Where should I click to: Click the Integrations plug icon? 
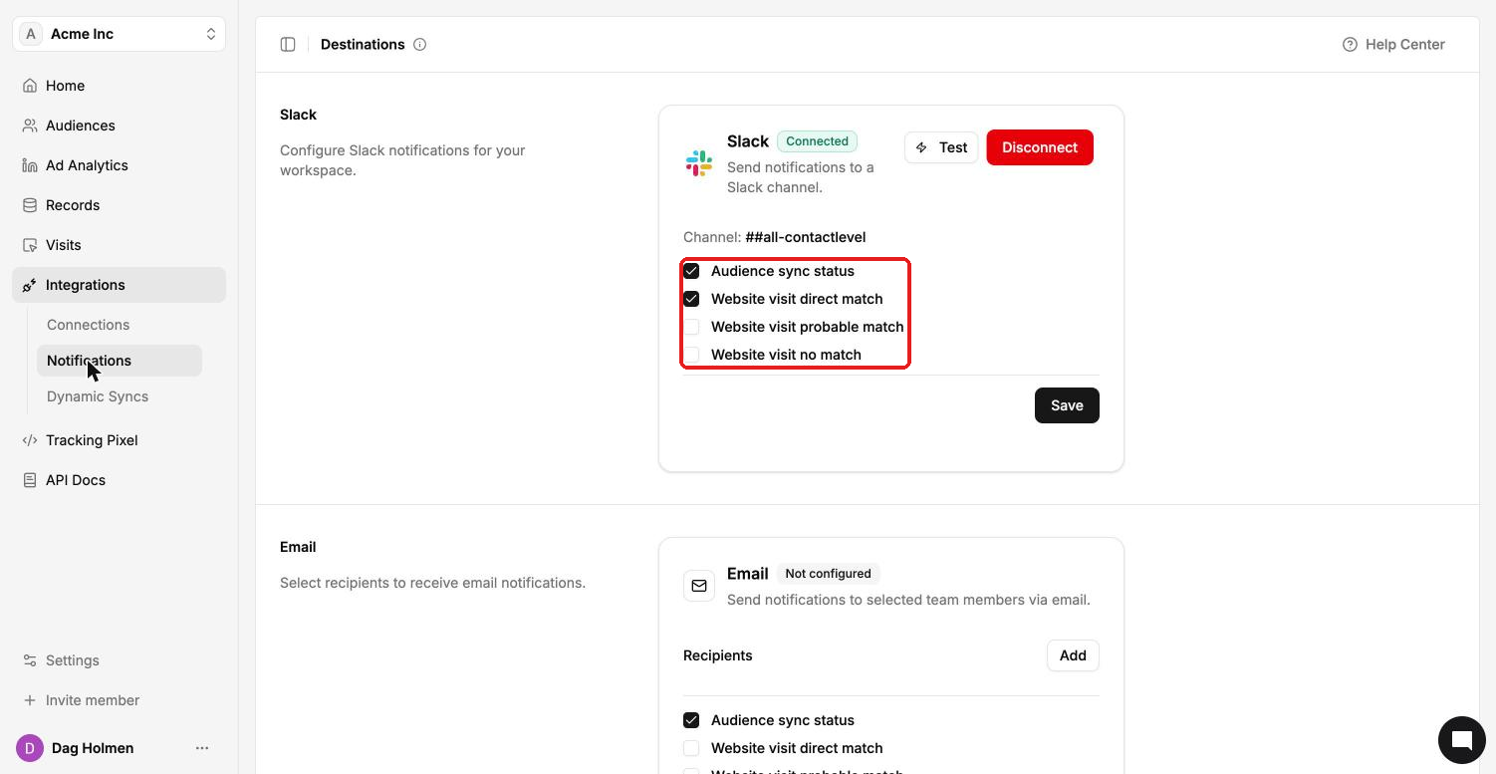30,285
